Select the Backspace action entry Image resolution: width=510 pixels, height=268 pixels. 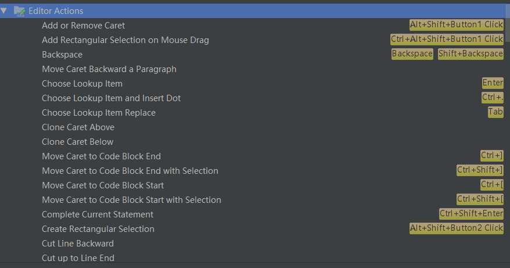(x=62, y=55)
